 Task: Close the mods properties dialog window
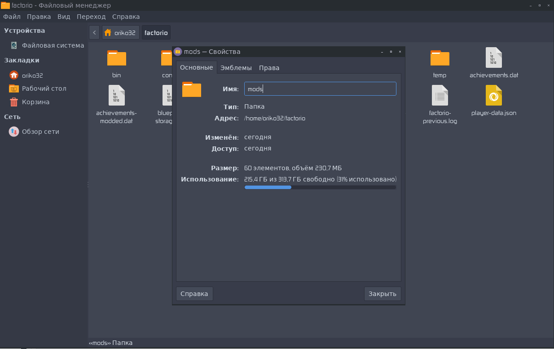pyautogui.click(x=400, y=52)
